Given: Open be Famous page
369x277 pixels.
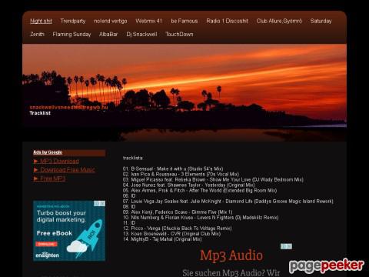Looking at the screenshot, I should click(x=184, y=21).
